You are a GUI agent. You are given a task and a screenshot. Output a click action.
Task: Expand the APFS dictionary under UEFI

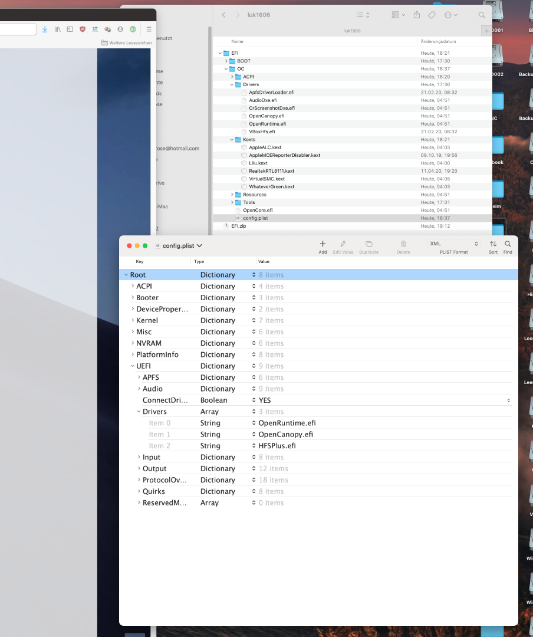(x=139, y=377)
